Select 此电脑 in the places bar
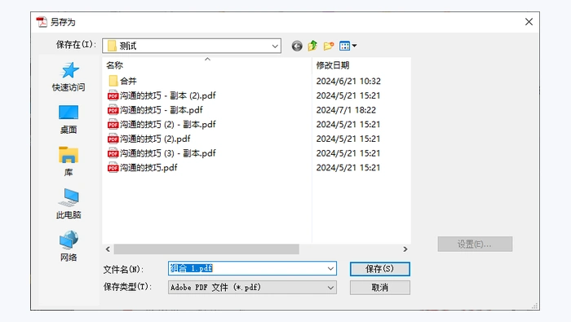The height and width of the screenshot is (322, 571). (x=69, y=204)
